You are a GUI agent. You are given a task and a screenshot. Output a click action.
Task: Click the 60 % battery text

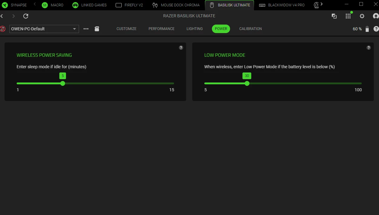[357, 29]
